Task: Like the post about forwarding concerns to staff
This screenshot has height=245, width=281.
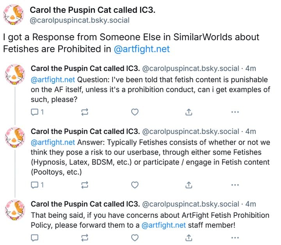Action: (x=135, y=238)
